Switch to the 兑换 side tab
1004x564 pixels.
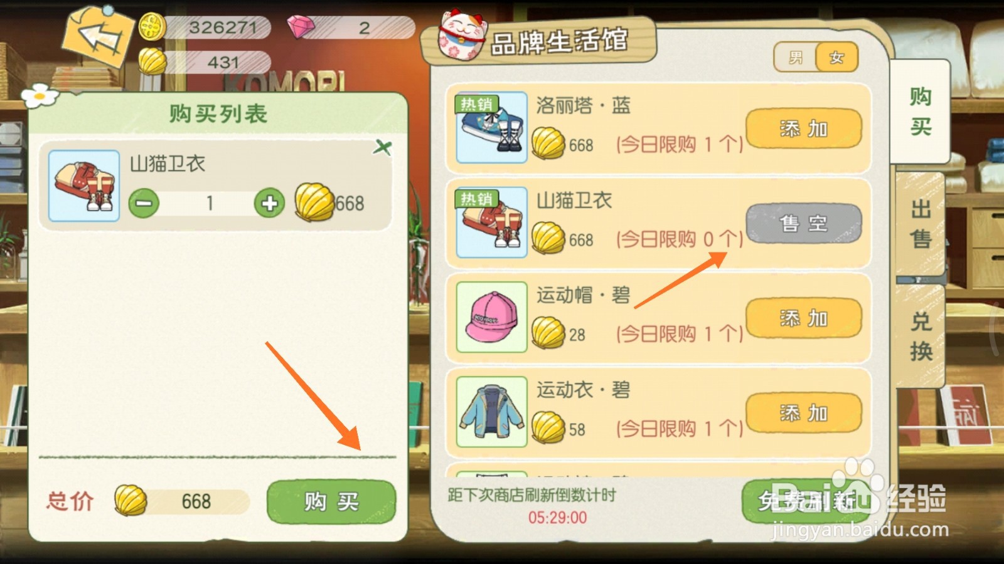point(921,336)
